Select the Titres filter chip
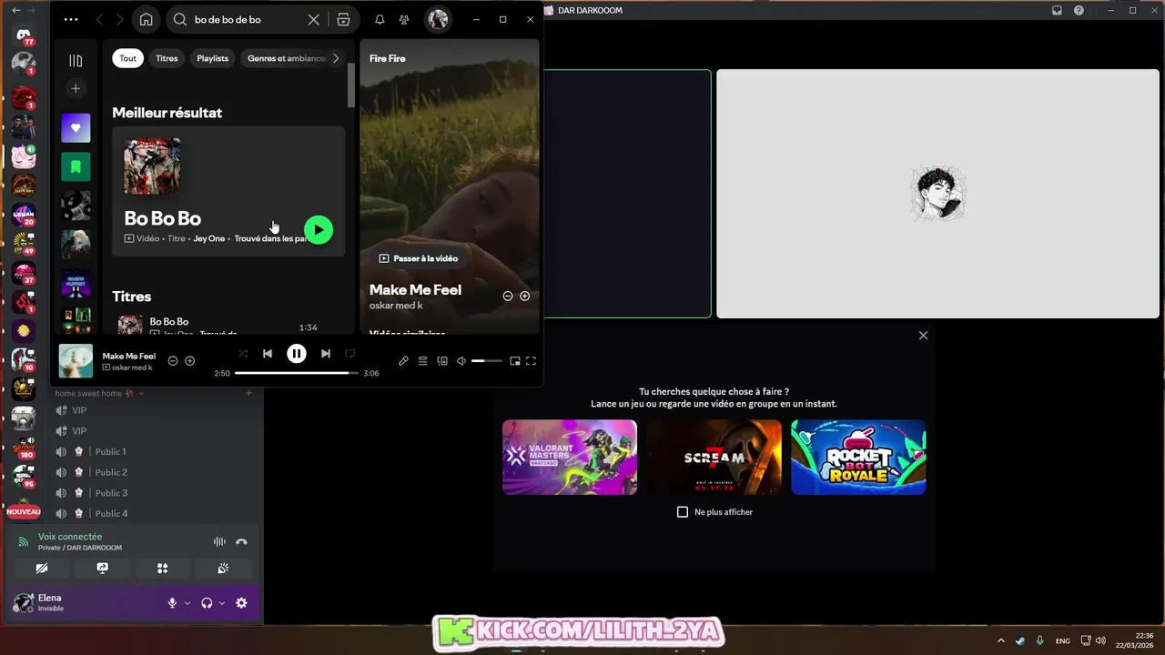This screenshot has width=1165, height=655. point(167,58)
